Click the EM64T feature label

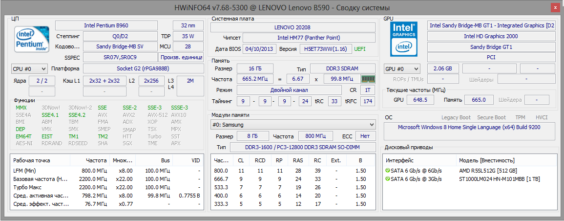click(24, 136)
